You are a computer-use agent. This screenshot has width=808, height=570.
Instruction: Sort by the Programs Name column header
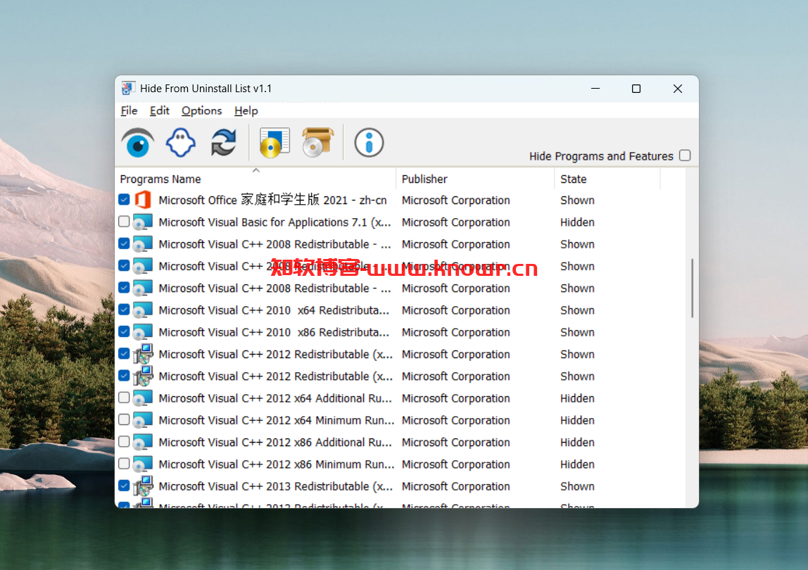pyautogui.click(x=255, y=179)
